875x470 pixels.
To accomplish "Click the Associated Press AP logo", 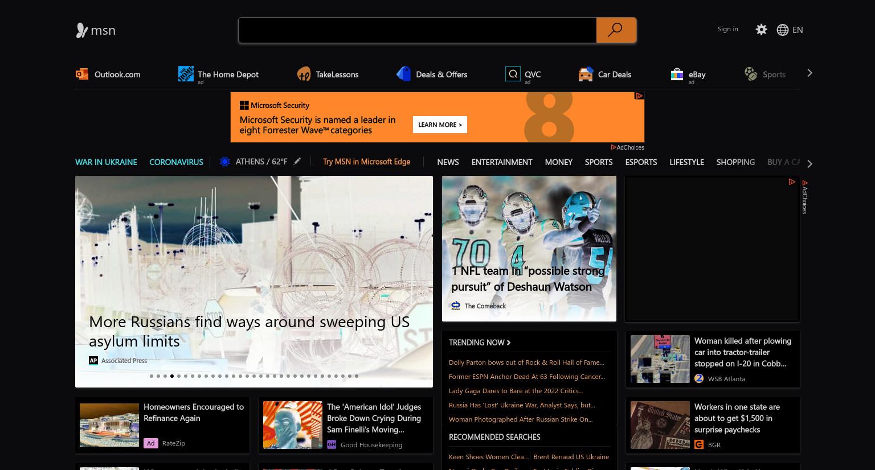I will click(x=93, y=360).
